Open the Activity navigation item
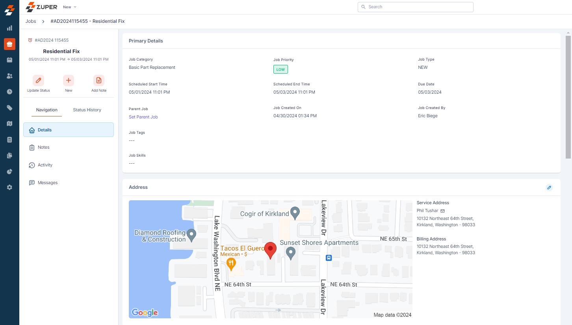This screenshot has height=325, width=572. [x=45, y=165]
